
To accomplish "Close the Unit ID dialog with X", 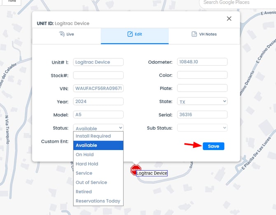I will point(229,18).
